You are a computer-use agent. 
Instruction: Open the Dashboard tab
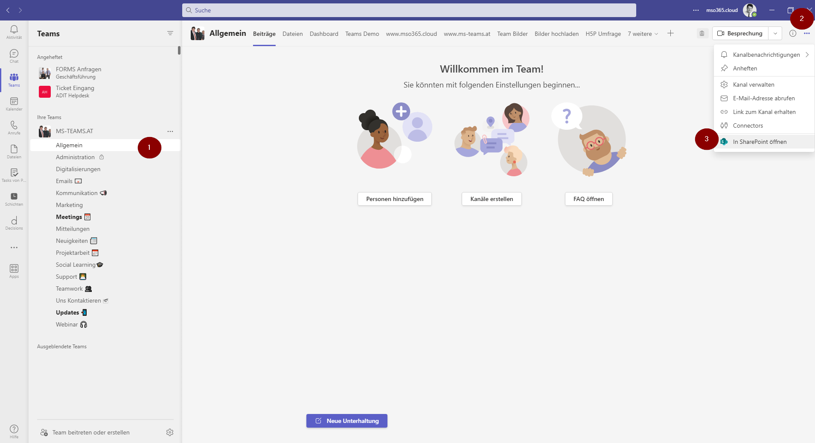tap(324, 34)
